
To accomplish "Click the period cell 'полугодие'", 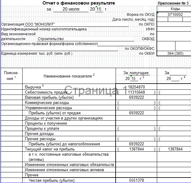I will (x=139, y=73).
